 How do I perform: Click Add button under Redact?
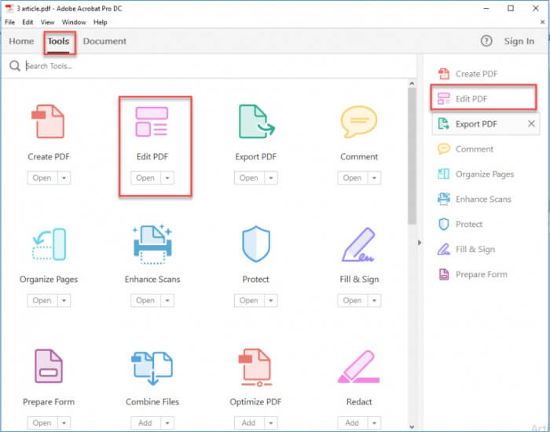point(352,423)
